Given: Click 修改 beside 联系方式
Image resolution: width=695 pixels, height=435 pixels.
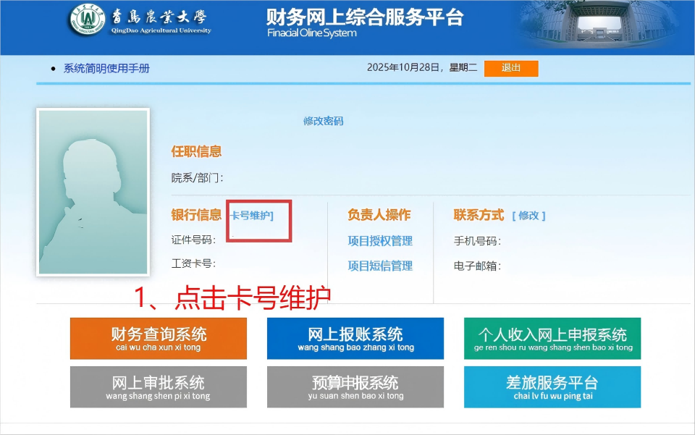Looking at the screenshot, I should click(528, 216).
